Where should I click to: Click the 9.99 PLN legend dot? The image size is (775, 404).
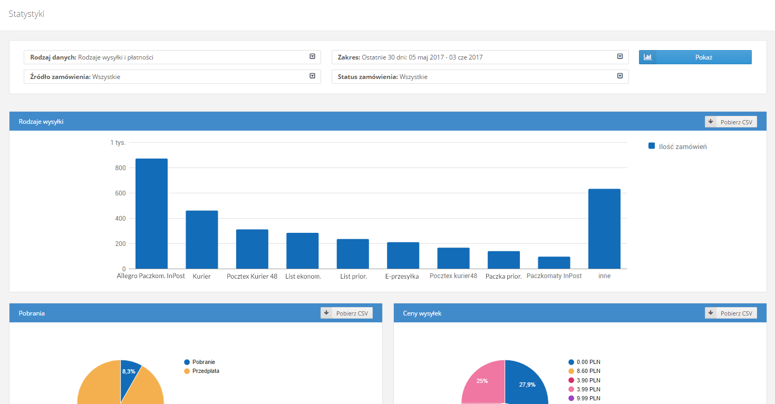point(571,398)
